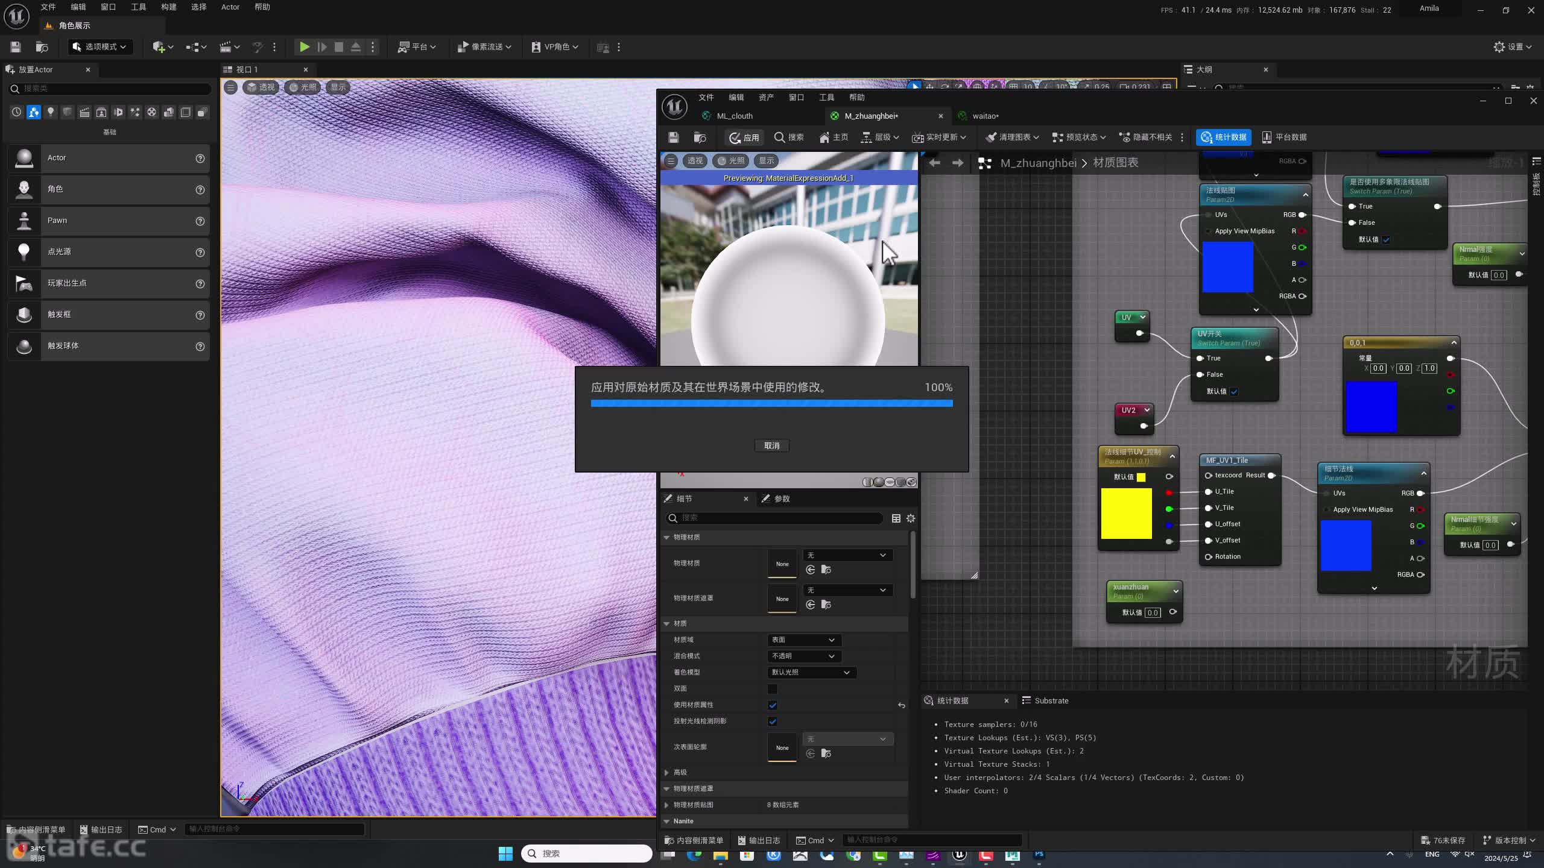Toggle the 双面 two-sided checkbox
1544x868 pixels.
pyautogui.click(x=773, y=689)
